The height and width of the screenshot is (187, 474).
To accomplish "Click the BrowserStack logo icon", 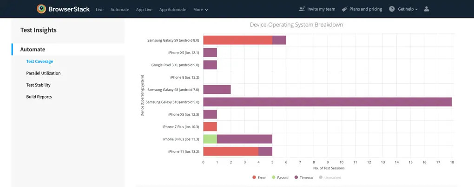I will pos(41,9).
